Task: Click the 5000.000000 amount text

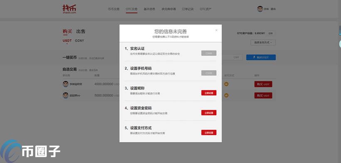Action: pyautogui.click(x=104, y=95)
